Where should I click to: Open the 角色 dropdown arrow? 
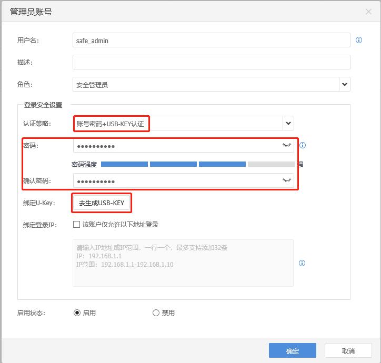pyautogui.click(x=345, y=84)
